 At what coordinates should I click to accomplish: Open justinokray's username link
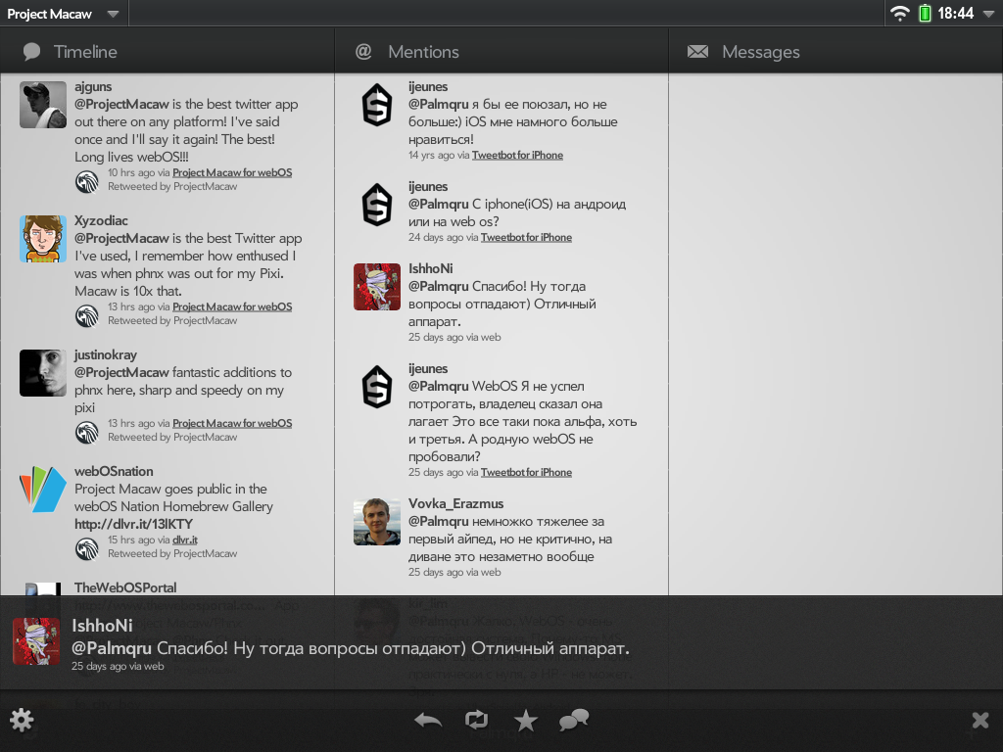(x=106, y=354)
